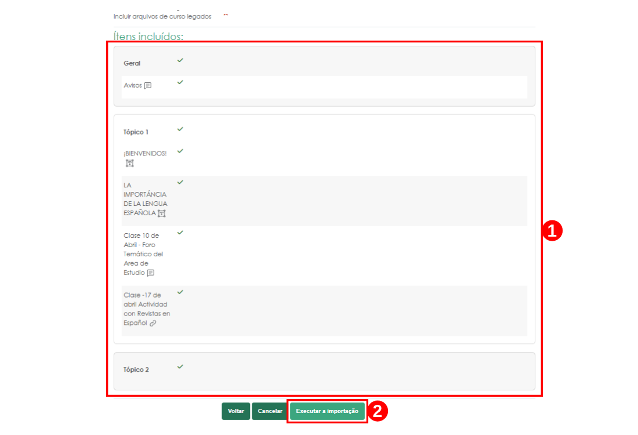This screenshot has width=638, height=435.
Task: Click the Executar a importação button
Action: [327, 411]
